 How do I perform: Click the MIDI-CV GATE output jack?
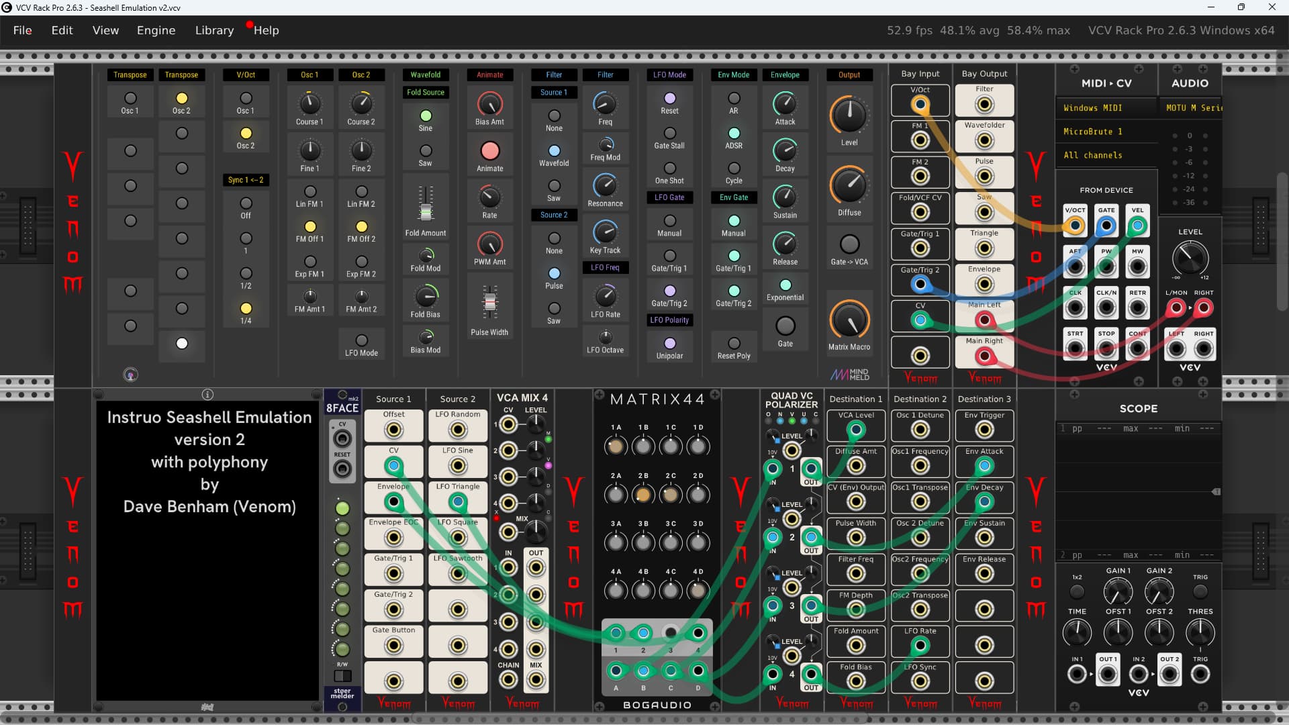(1106, 226)
